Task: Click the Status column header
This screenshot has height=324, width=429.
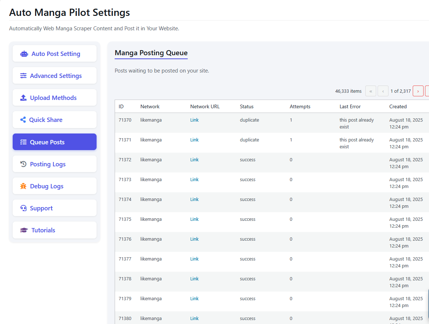Action: 247,106
